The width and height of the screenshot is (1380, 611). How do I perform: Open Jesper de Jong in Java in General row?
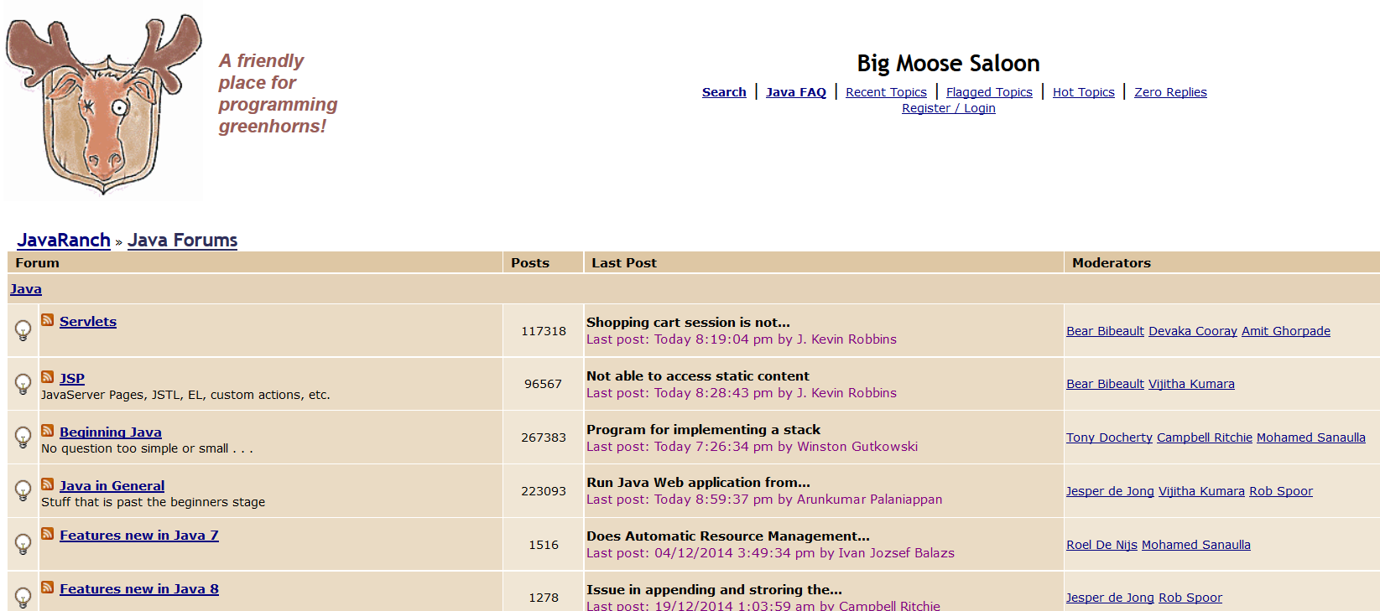[1110, 491]
